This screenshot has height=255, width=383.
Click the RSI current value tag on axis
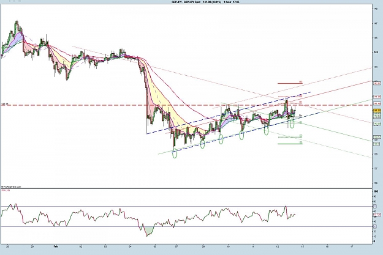[377, 215]
